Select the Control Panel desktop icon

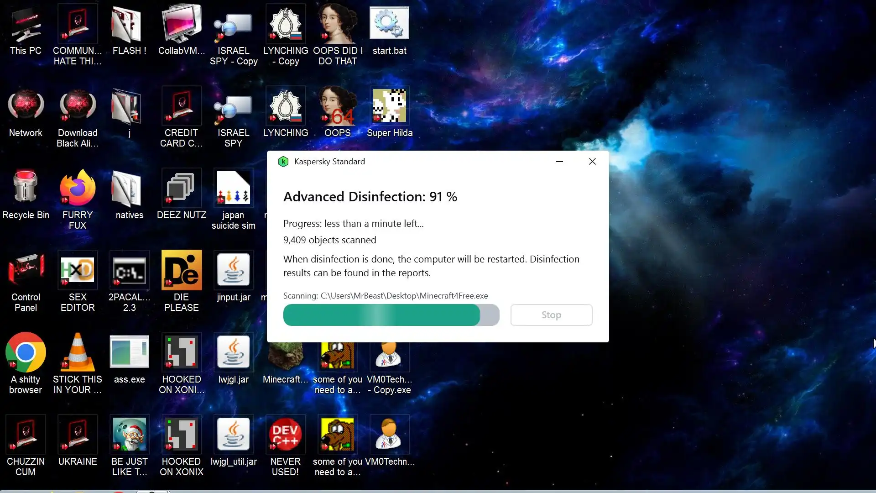click(x=26, y=270)
